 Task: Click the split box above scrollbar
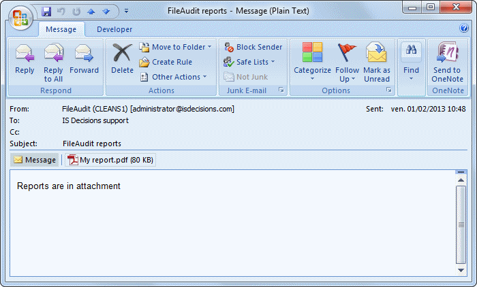[x=461, y=172]
